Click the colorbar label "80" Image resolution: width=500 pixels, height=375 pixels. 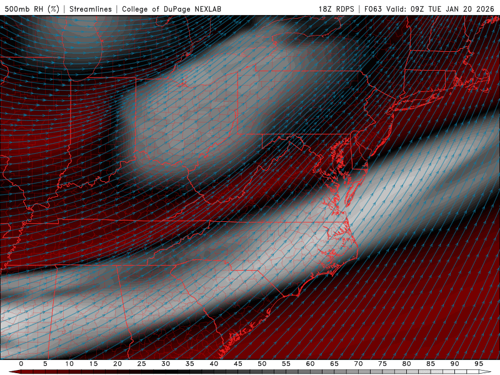[x=406, y=364]
